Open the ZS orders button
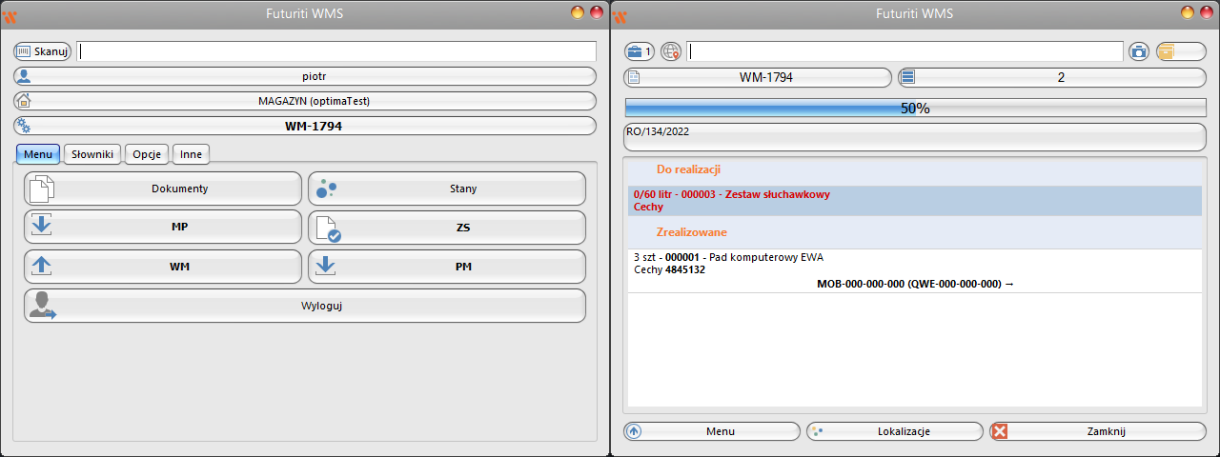 click(446, 228)
